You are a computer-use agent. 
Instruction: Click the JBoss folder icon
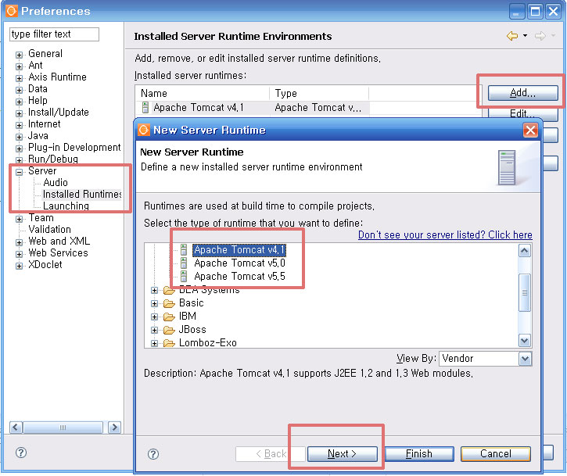point(169,330)
